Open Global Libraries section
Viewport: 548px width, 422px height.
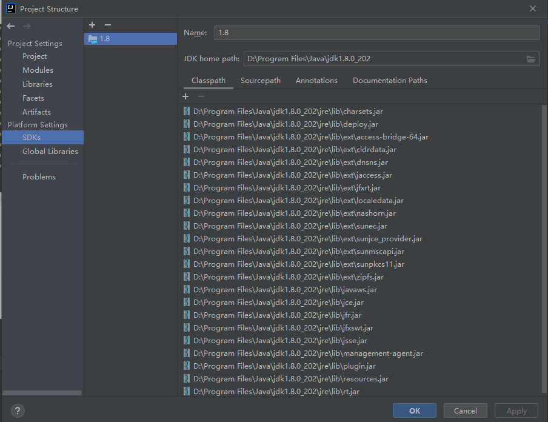pos(50,152)
